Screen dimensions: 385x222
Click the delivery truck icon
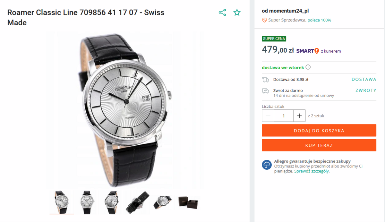[x=265, y=80]
